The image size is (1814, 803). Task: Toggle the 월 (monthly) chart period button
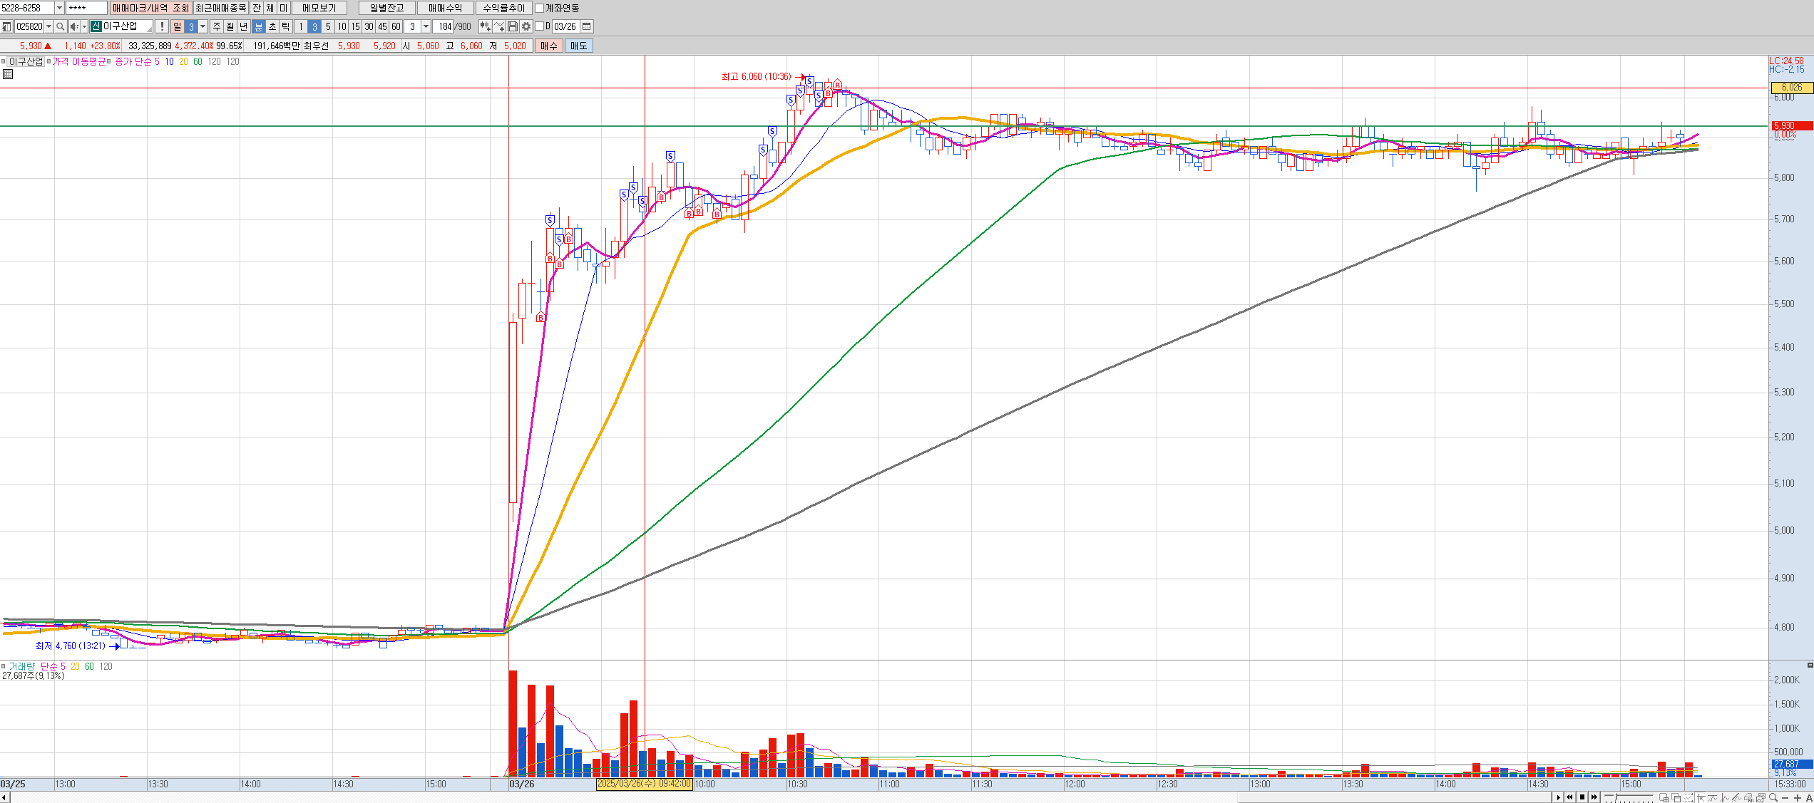pos(230,26)
